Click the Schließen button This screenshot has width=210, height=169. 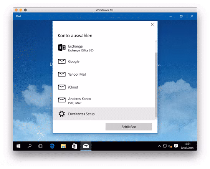129,127
